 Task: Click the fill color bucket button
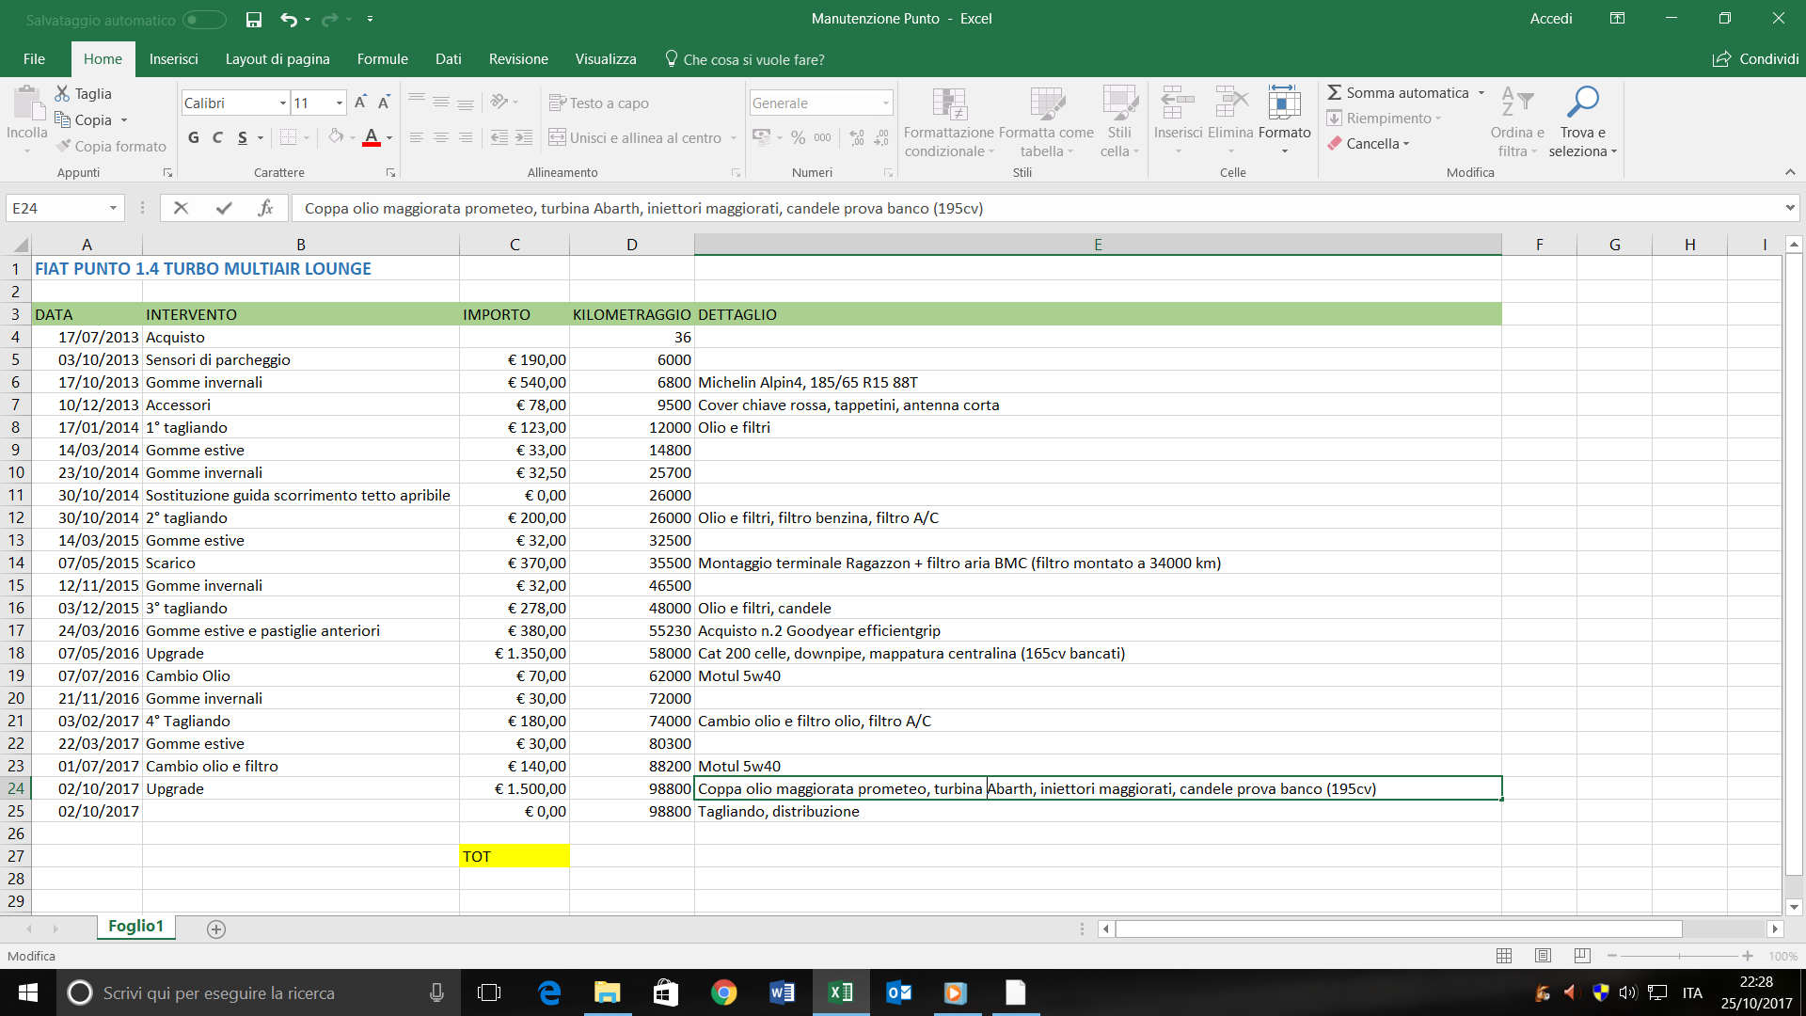click(336, 137)
